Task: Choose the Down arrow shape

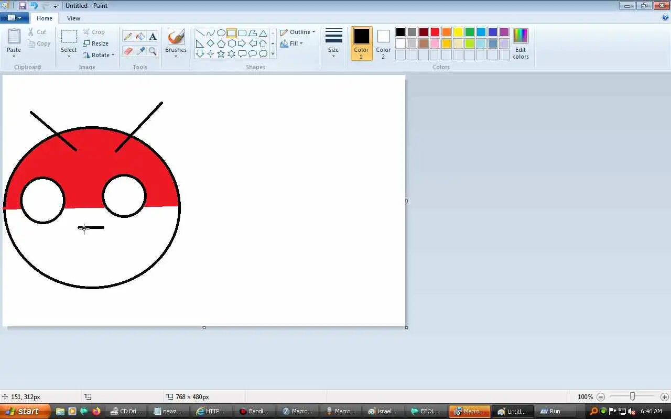Action: tap(200, 53)
